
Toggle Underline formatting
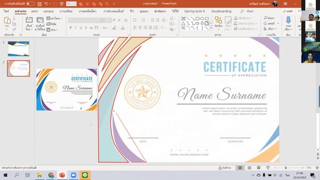[x=81, y=27]
